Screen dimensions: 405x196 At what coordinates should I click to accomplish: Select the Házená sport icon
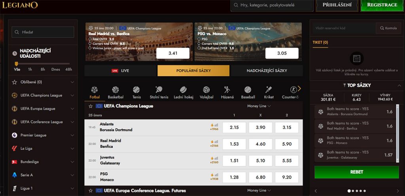point(227,90)
